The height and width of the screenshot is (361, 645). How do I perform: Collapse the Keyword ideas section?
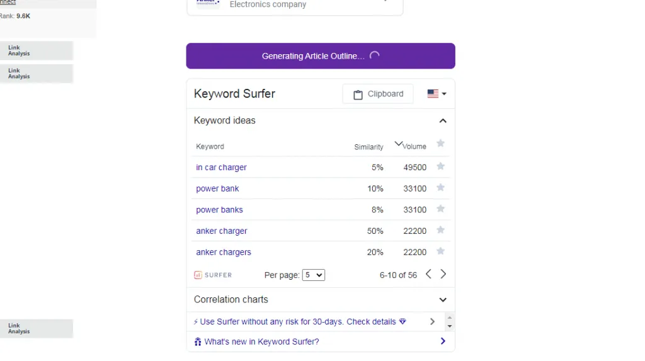coord(443,120)
